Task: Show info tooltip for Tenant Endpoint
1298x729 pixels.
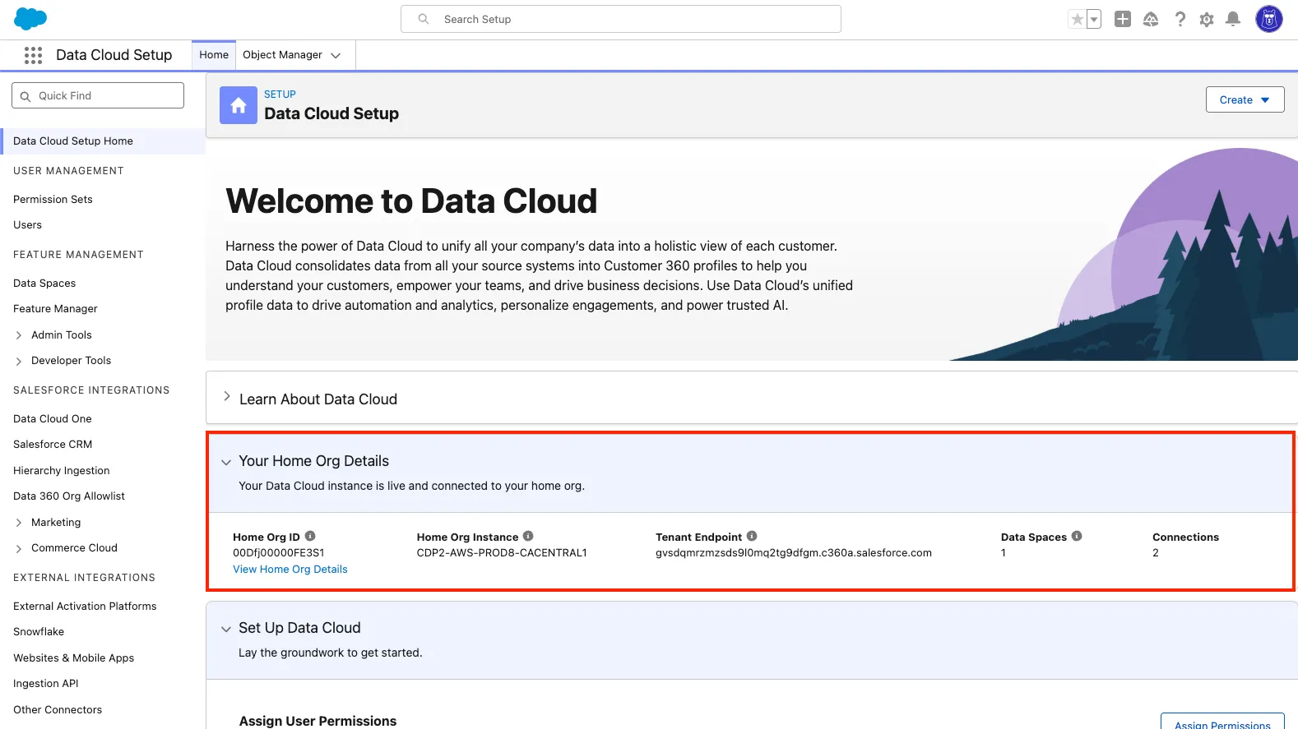Action: (x=752, y=536)
